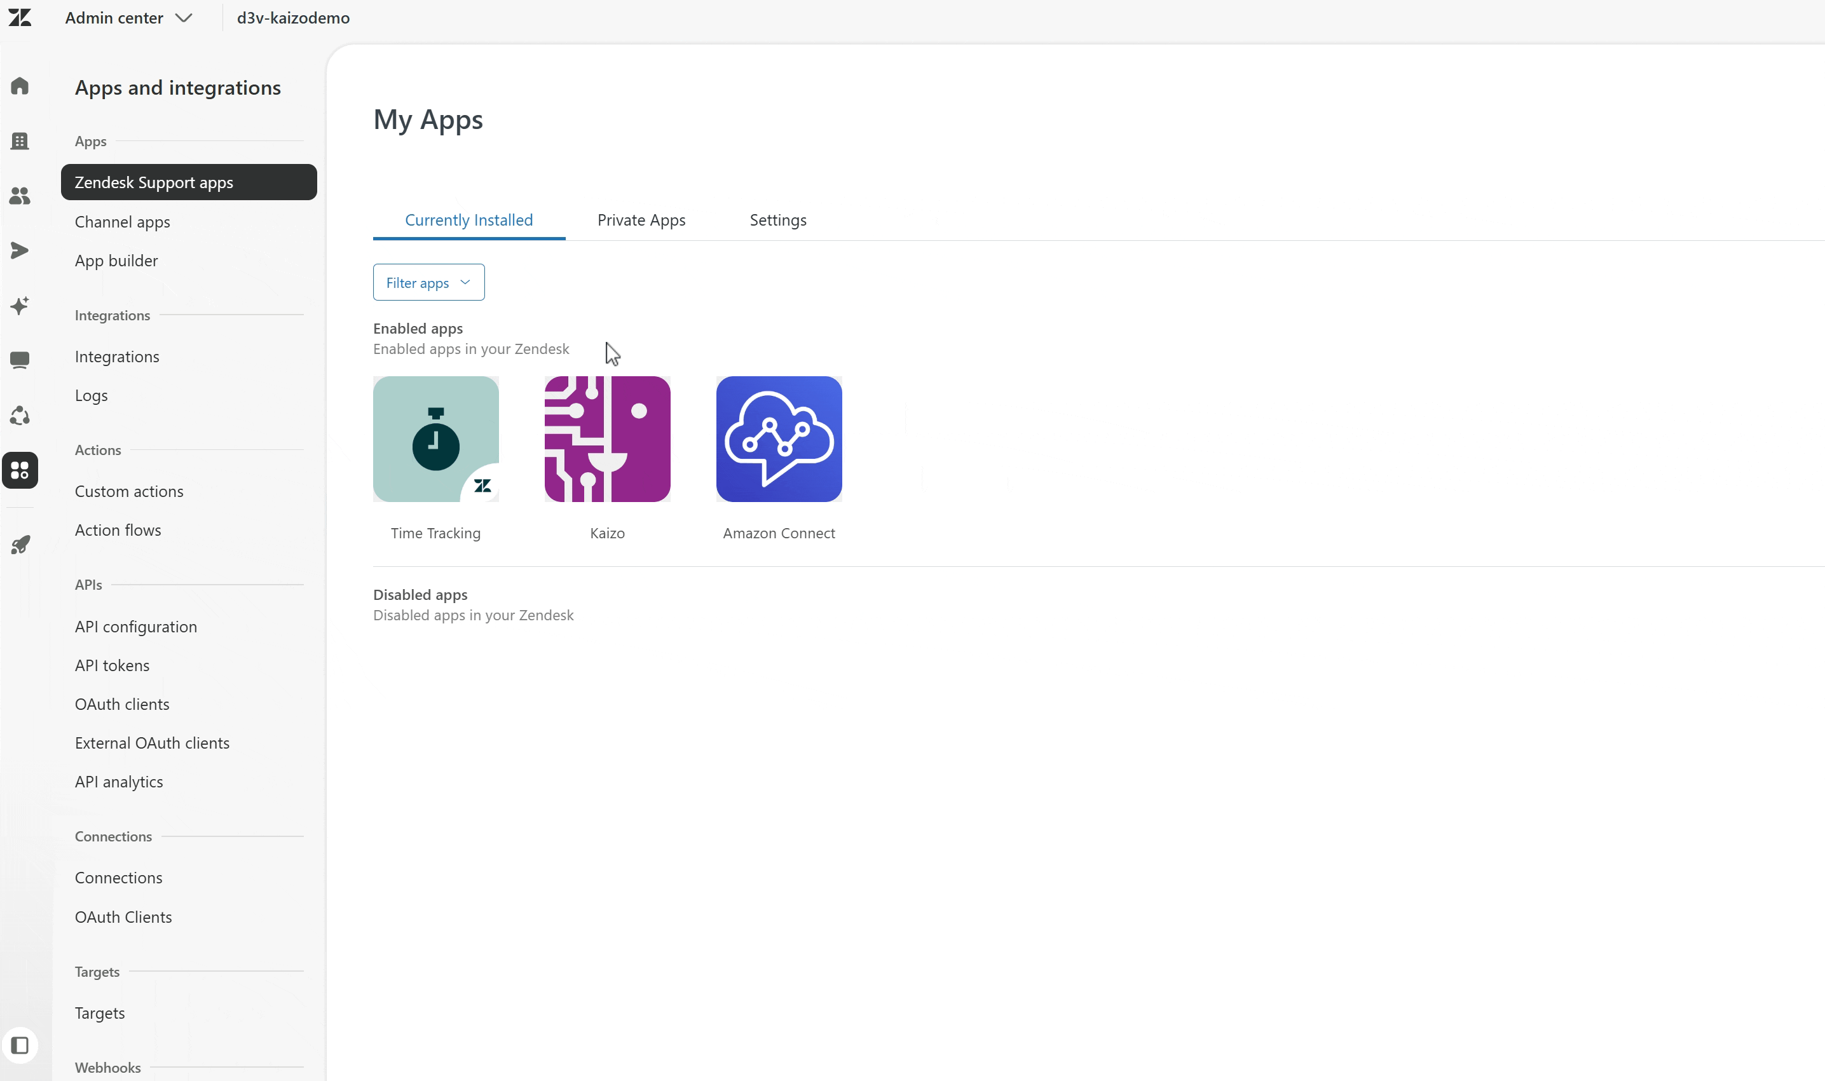
Task: Open API configuration
Action: click(135, 627)
